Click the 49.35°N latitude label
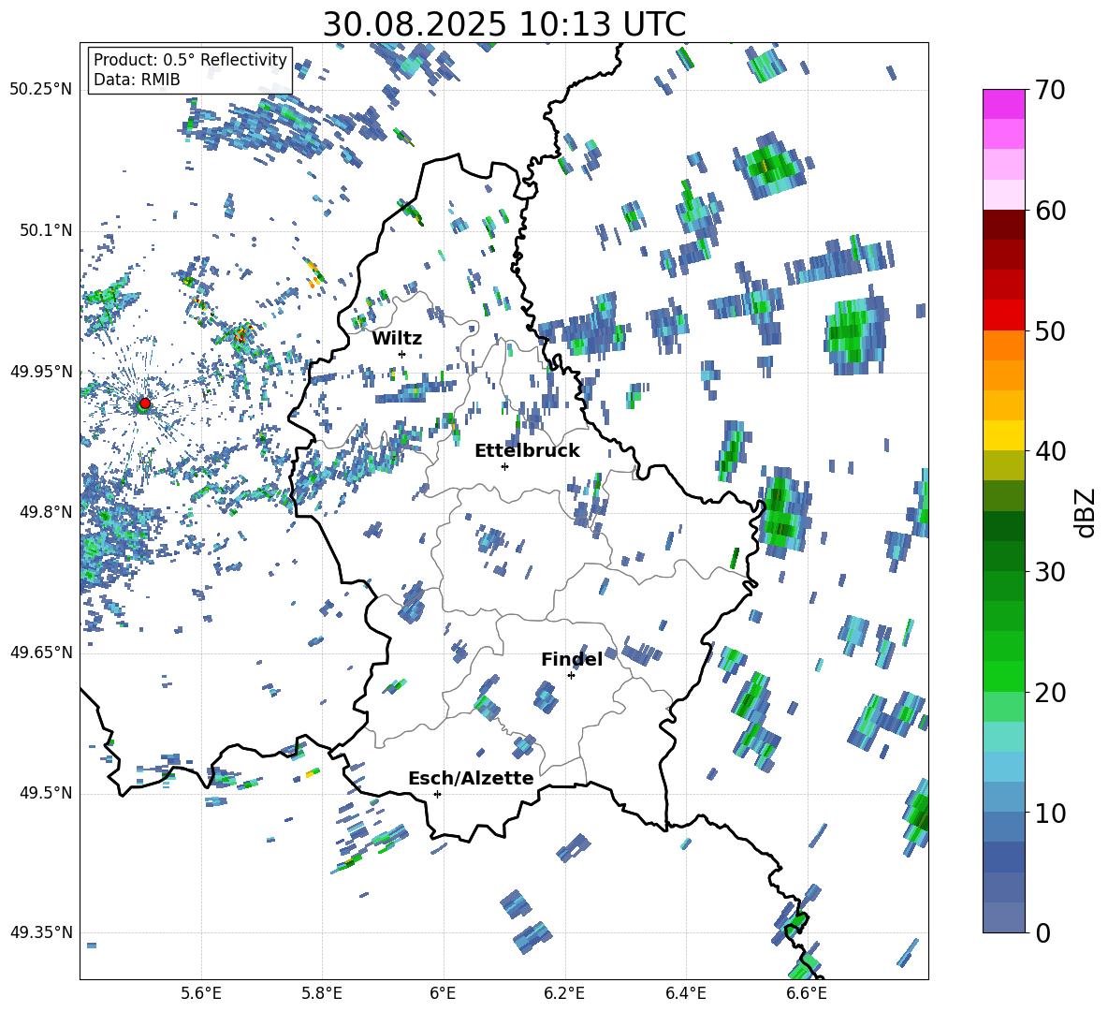 [41, 932]
